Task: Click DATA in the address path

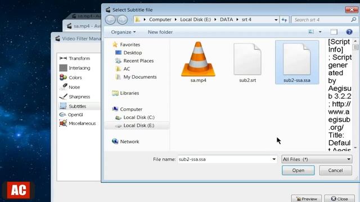Action: pos(226,20)
